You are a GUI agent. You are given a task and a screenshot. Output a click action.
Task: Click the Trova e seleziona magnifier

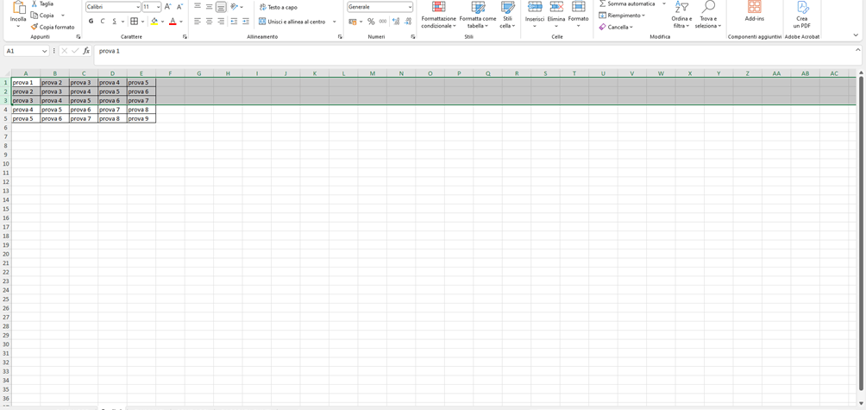coord(707,8)
